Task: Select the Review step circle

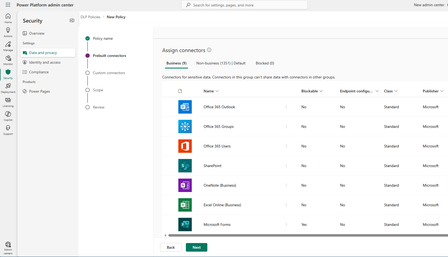Action: (88, 107)
